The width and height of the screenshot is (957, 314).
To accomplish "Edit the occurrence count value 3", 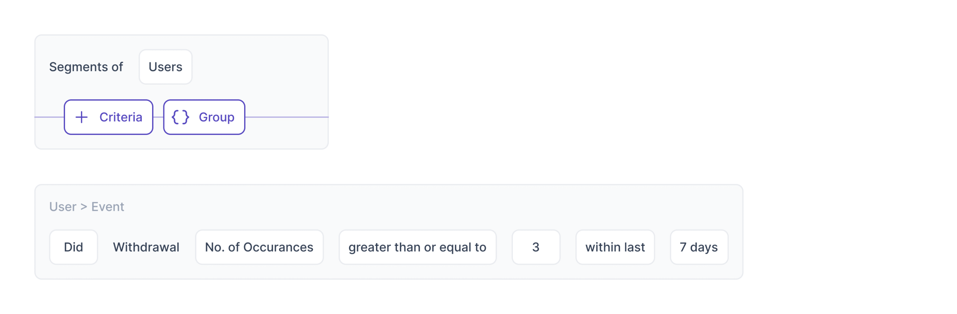I will tap(535, 247).
